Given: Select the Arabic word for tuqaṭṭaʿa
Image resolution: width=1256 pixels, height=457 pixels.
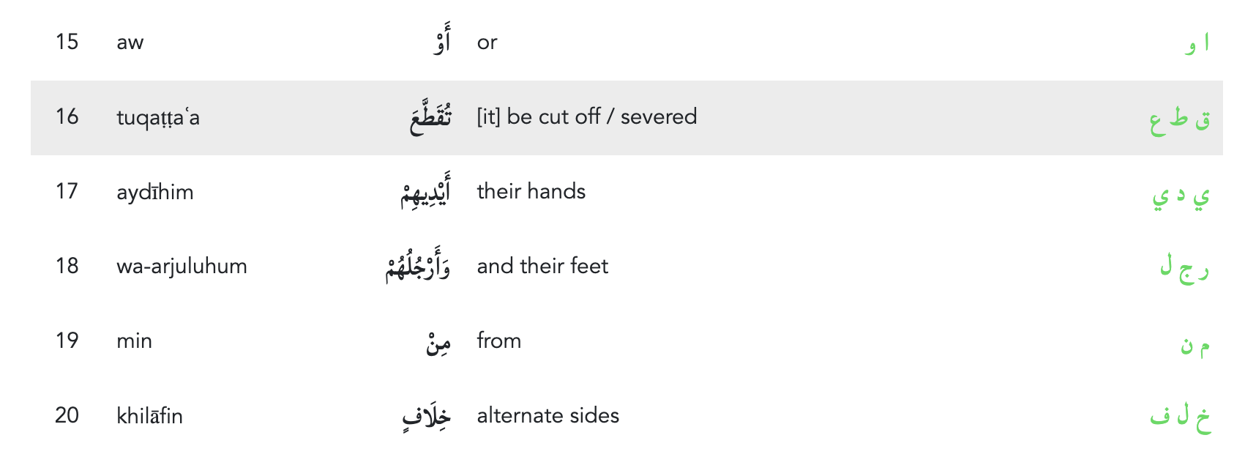Looking at the screenshot, I should (430, 118).
